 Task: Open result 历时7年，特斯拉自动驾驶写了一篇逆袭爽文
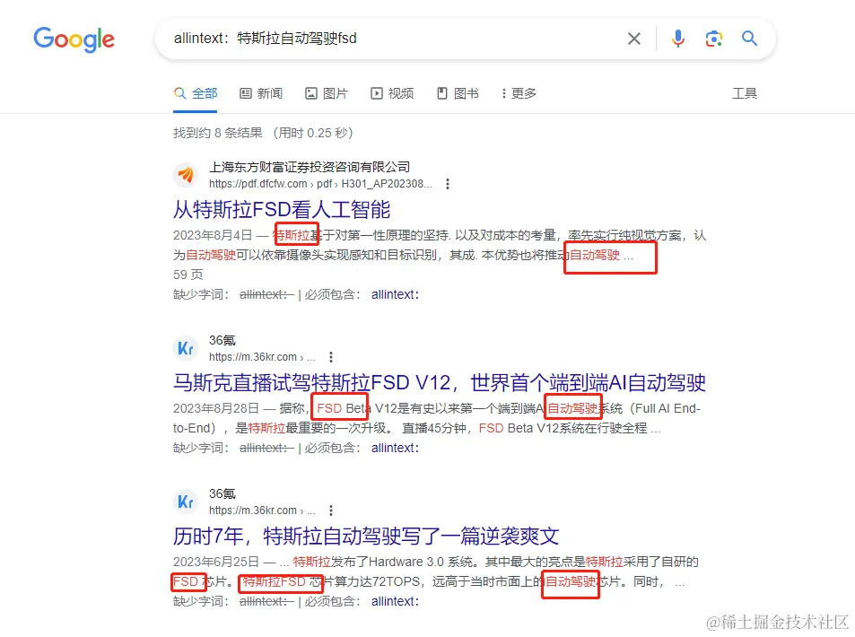point(366,537)
